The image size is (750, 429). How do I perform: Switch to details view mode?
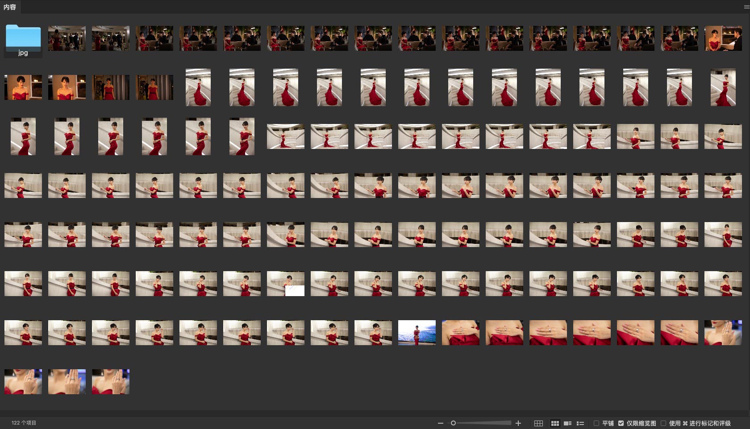pos(567,423)
